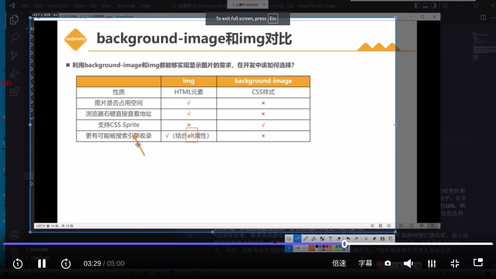Viewport: 496px width, 279px height.
Task: Save the screenshot with the floppy icon
Action: pos(382,239)
